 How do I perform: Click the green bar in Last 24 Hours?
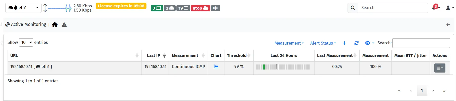click(x=264, y=67)
